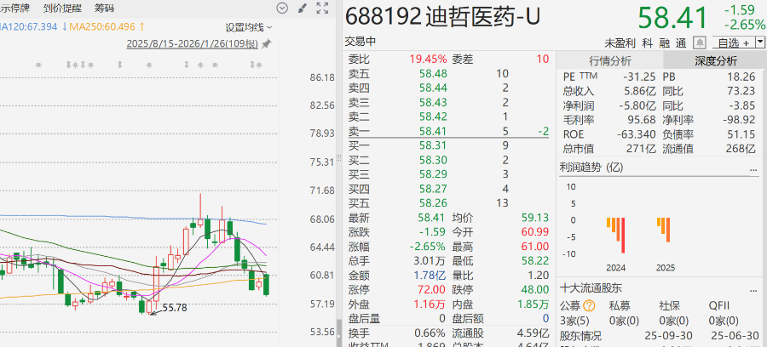Viewport: 767px width, 347px height.
Task: Click the circled down-arrow icon in chart toolbar
Action: pyautogui.click(x=282, y=9)
